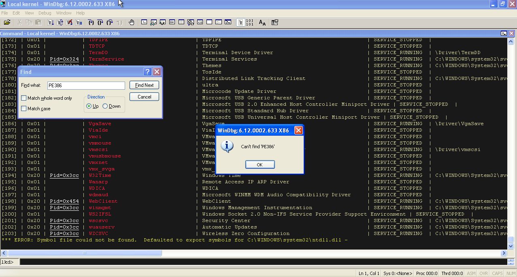Click the Pid=0x3cc link on wscsvc row
This screenshot has width=517, height=277.
(x=64, y=220)
